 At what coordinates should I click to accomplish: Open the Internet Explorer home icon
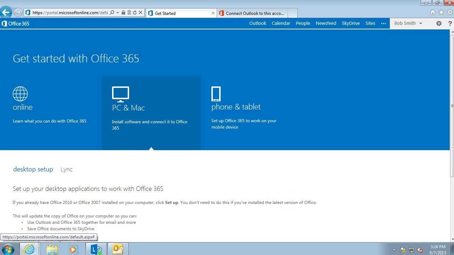(432, 12)
